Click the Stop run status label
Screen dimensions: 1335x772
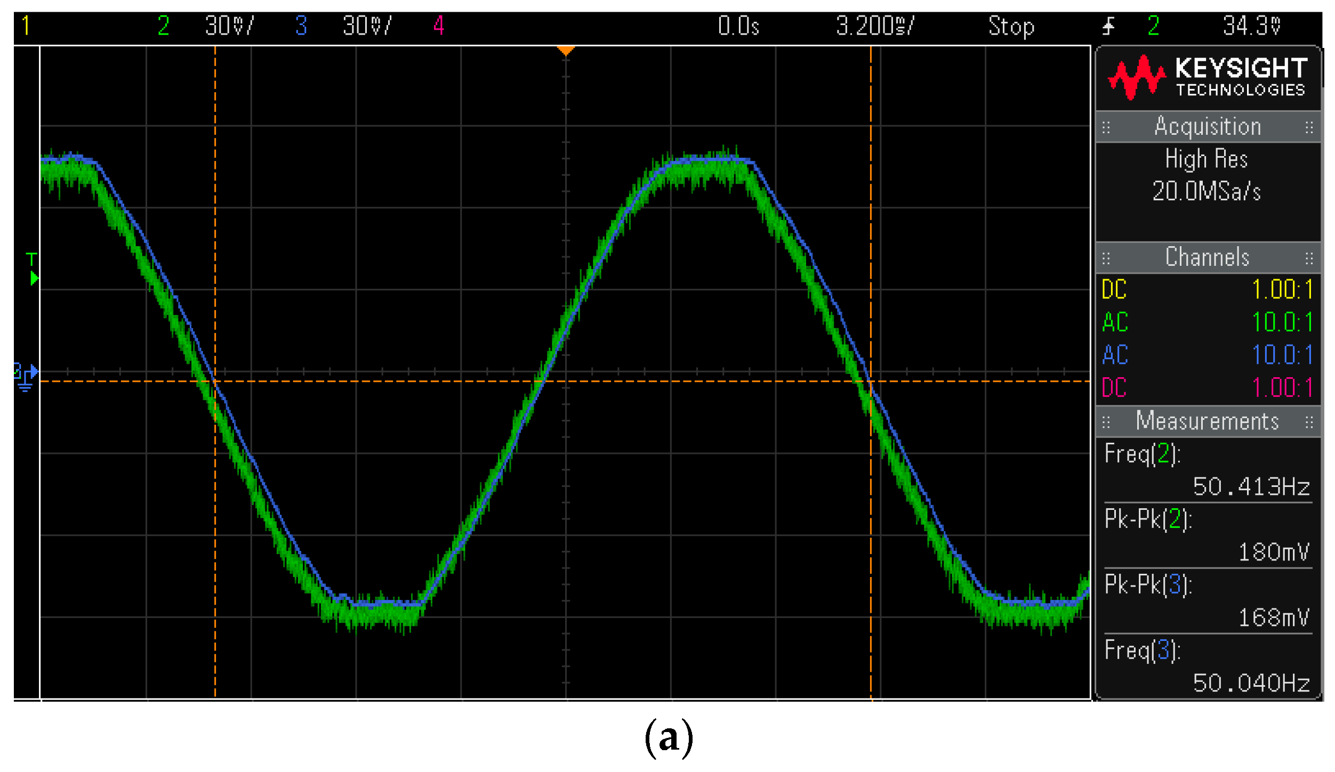point(1011,26)
